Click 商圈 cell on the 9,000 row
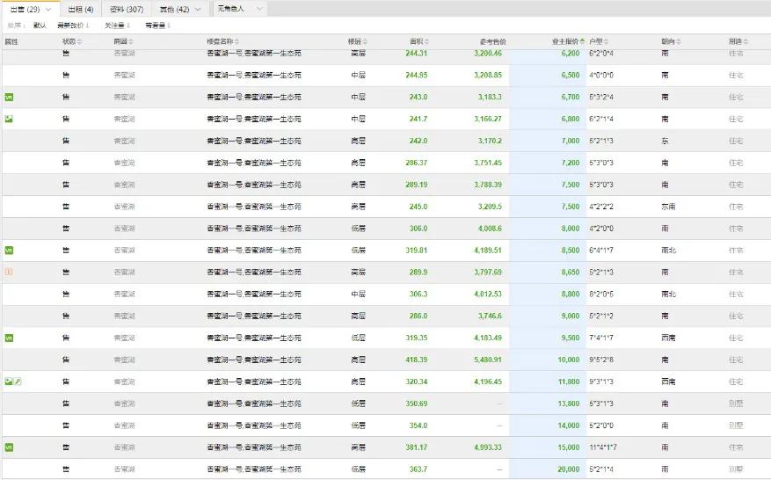The height and width of the screenshot is (480, 771). pyautogui.click(x=125, y=316)
